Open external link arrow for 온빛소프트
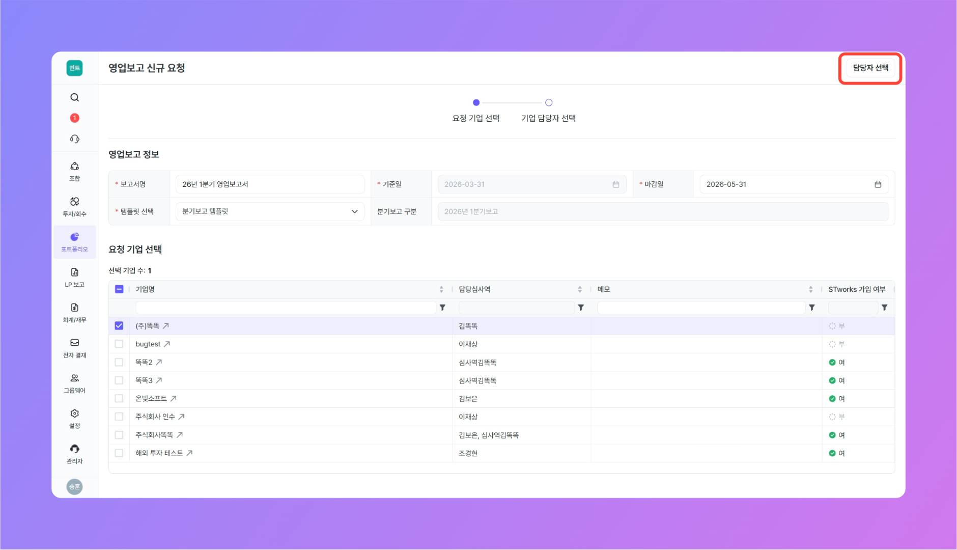Screen dimensions: 957x550 tap(174, 399)
